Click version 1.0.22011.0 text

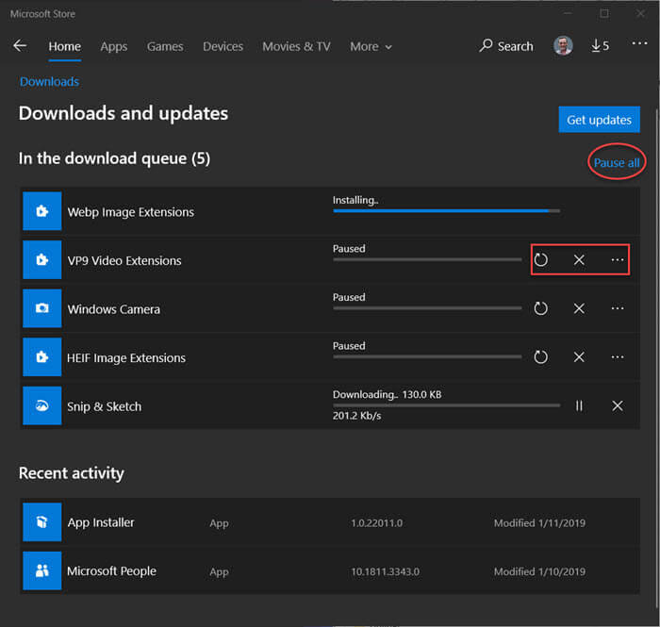tap(377, 523)
